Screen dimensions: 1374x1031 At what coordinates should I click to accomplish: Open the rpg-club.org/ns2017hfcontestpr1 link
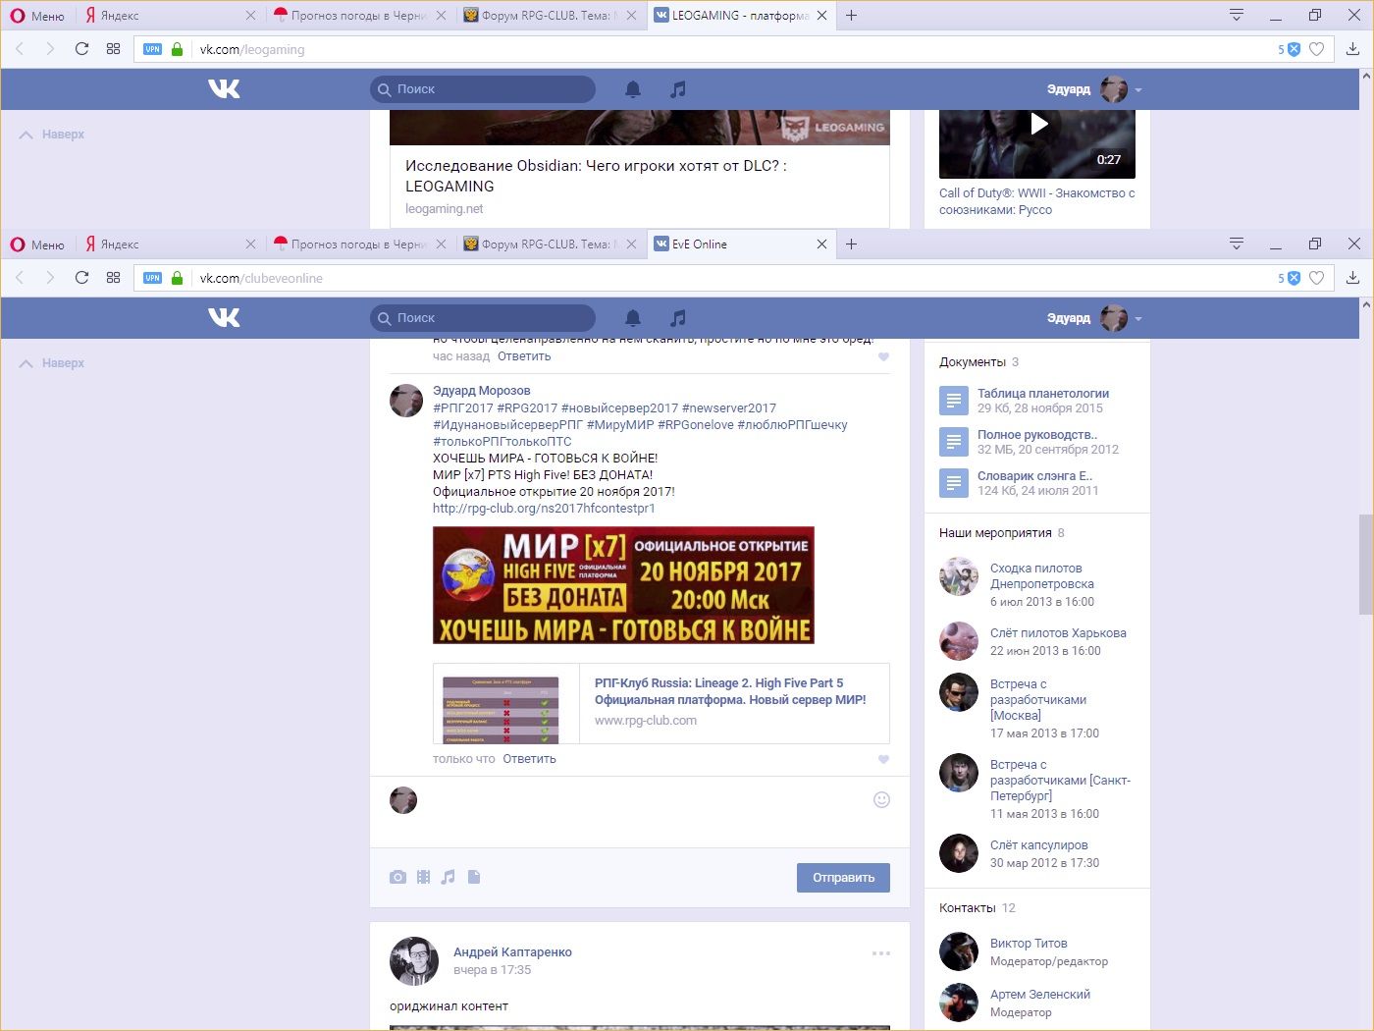pyautogui.click(x=544, y=509)
